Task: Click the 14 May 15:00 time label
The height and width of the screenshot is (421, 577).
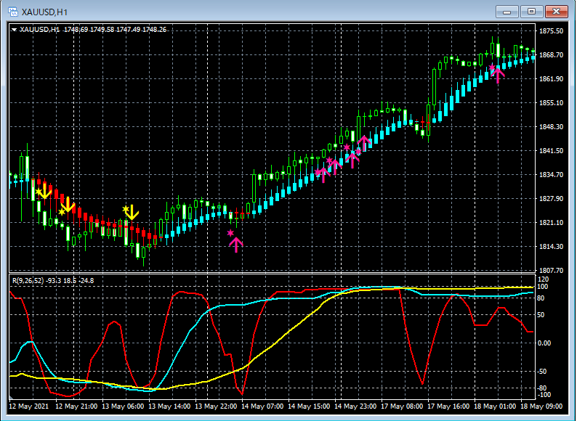Action: click(x=309, y=406)
